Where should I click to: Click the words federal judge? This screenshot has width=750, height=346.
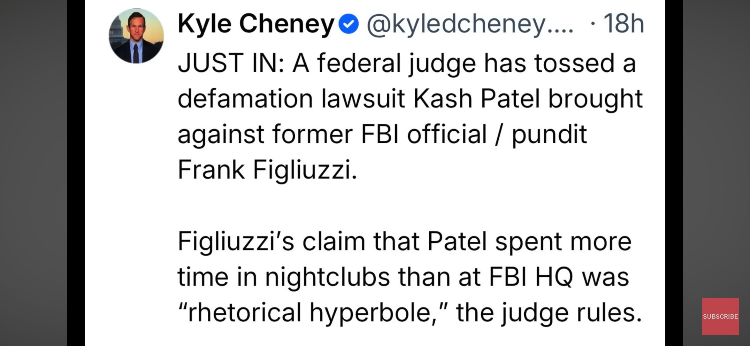click(397, 63)
